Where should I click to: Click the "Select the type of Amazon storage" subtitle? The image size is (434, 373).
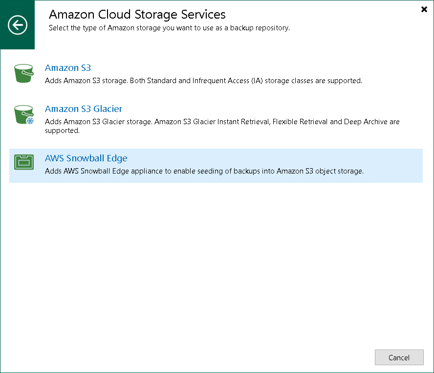click(169, 28)
